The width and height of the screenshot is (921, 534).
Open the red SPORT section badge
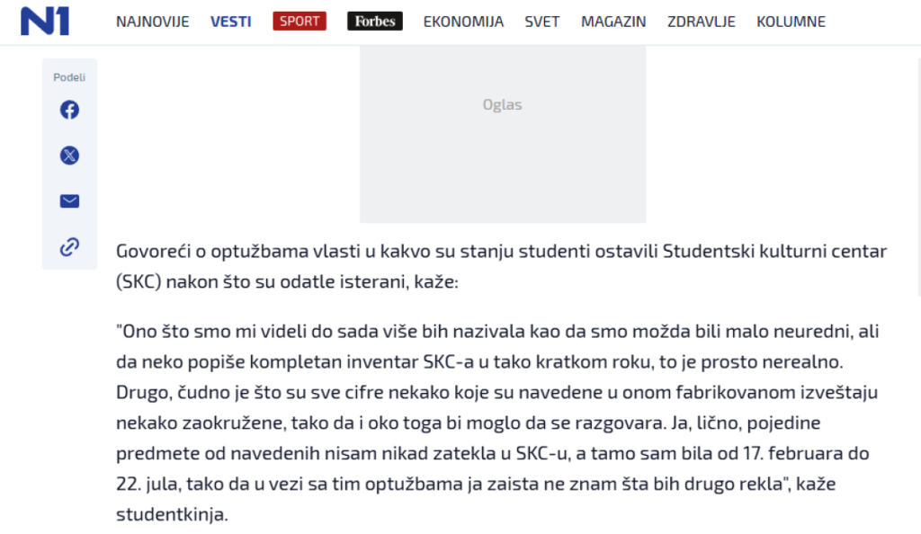pos(300,22)
